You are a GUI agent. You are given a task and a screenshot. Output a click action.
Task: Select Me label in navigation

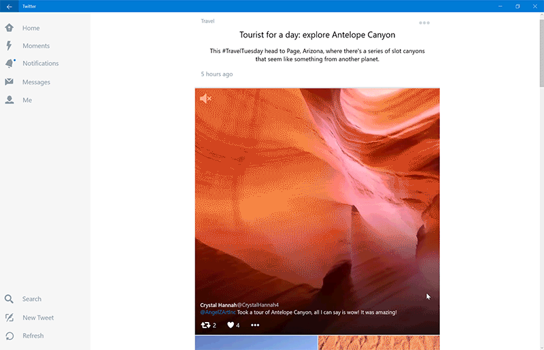coord(27,100)
